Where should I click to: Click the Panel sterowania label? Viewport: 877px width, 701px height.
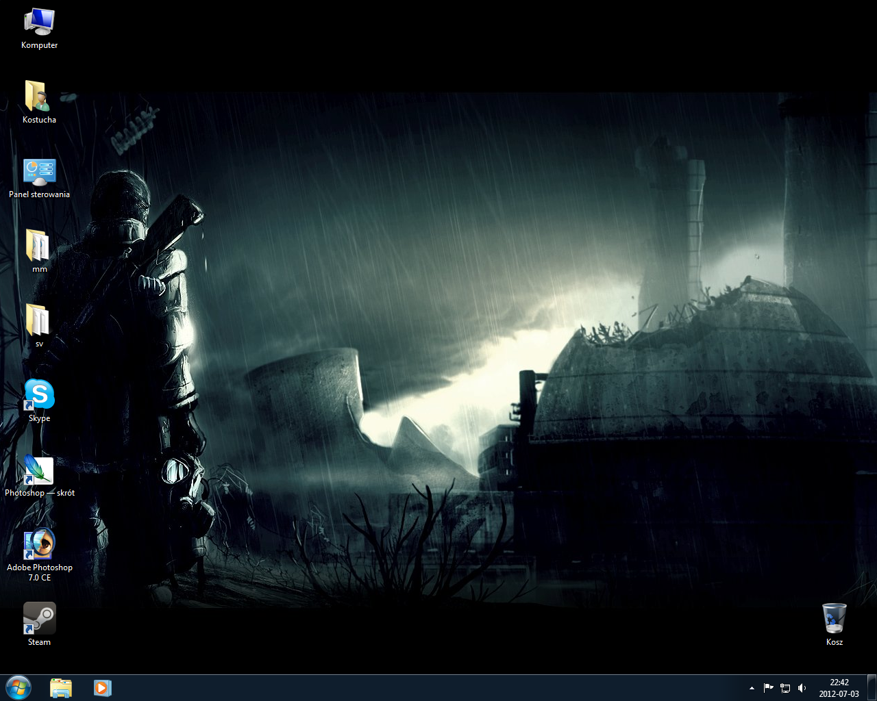point(39,194)
